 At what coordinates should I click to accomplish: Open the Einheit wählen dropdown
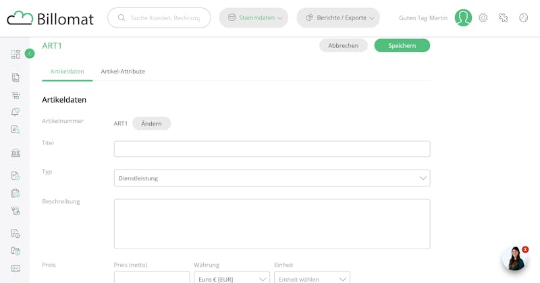(x=312, y=278)
